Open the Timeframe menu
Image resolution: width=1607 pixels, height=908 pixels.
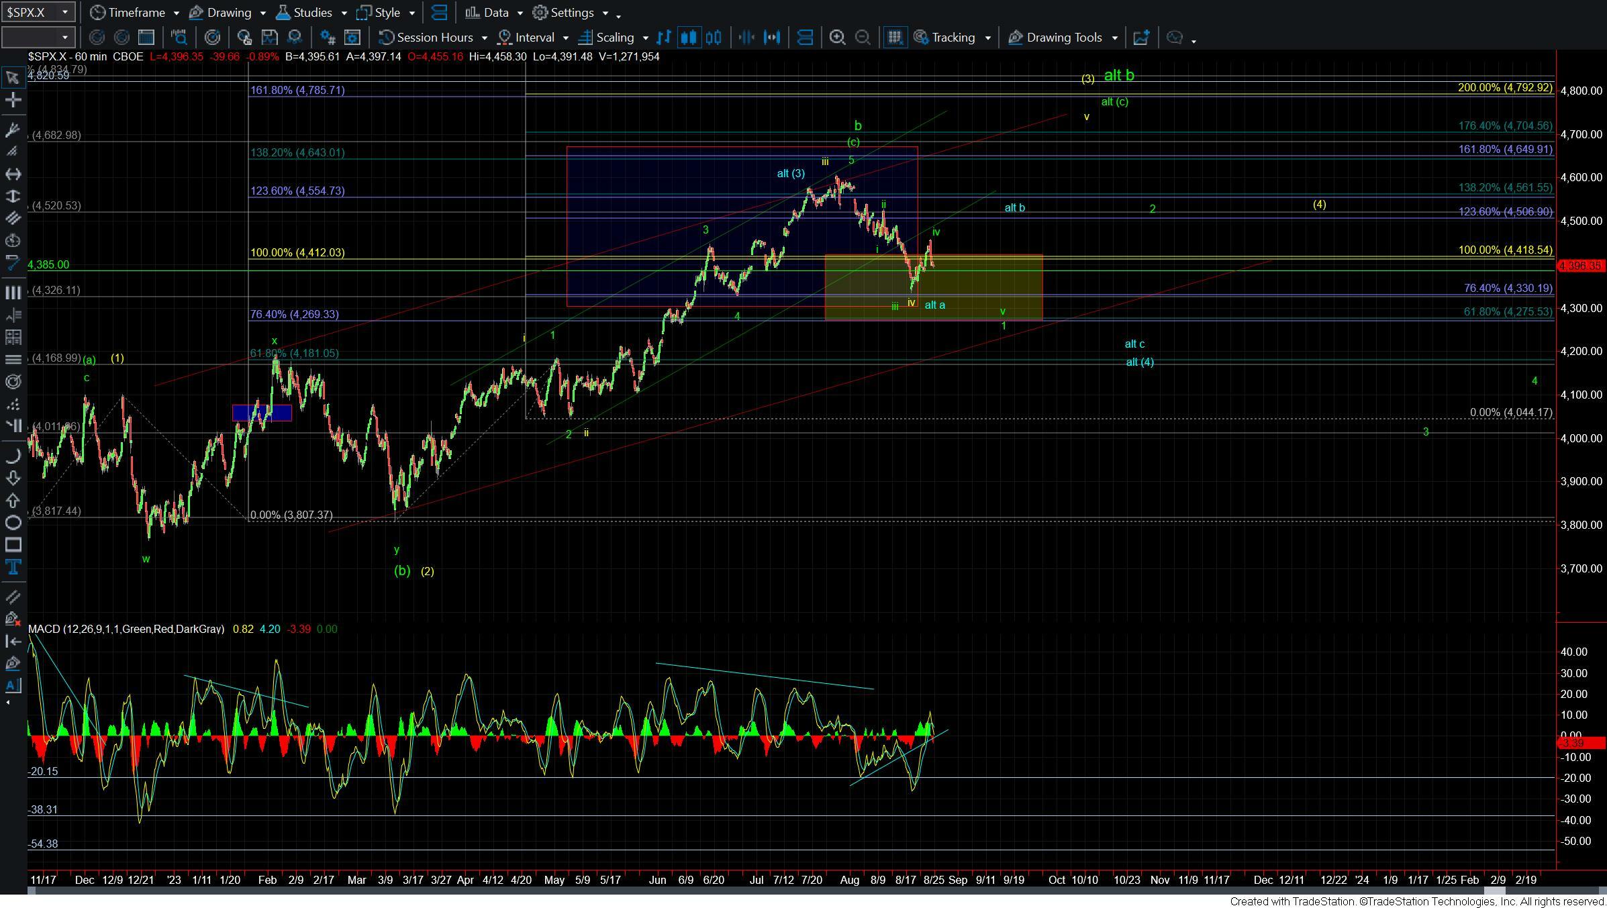[135, 13]
